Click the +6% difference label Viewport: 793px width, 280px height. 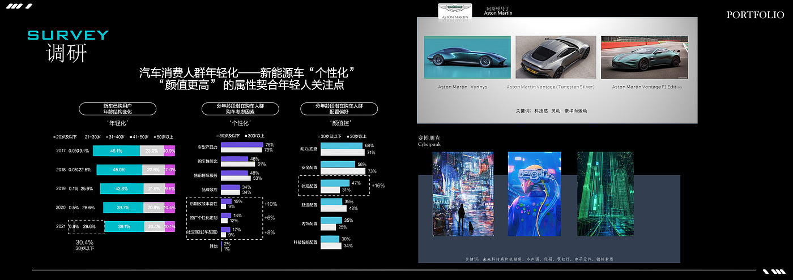click(x=270, y=218)
